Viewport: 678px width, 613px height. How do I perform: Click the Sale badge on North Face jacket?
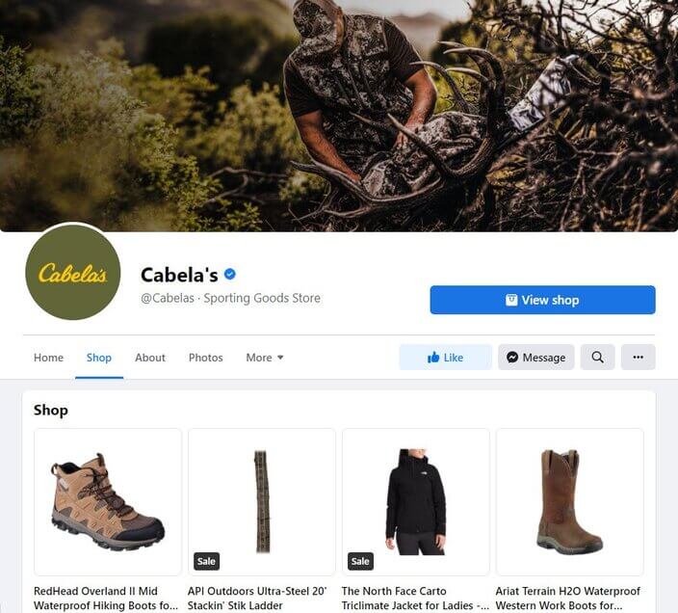(x=360, y=562)
